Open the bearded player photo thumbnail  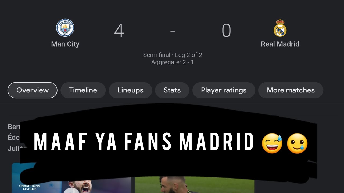(x=195, y=184)
